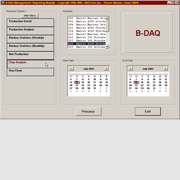Screen dimensions: 180x180
Task: Click the machine list scroll-up arrow
Action: [107, 18]
